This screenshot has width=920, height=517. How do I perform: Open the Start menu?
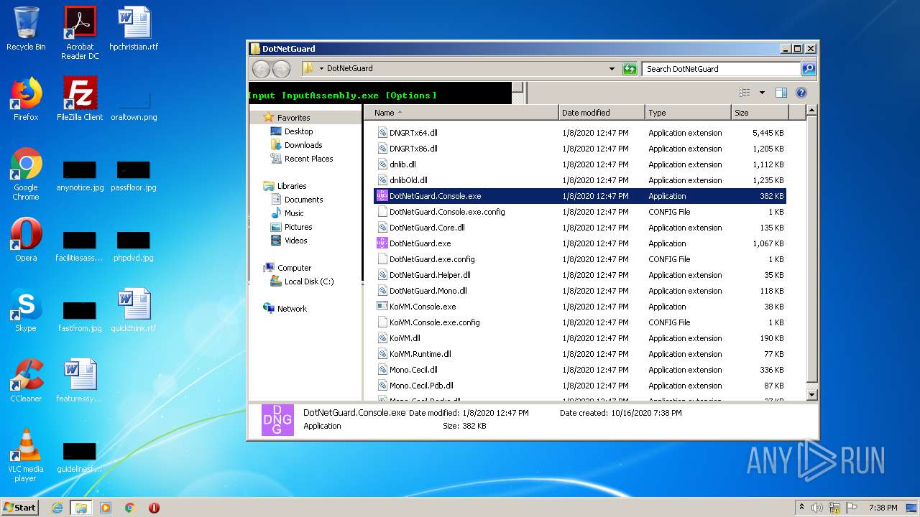pos(19,508)
